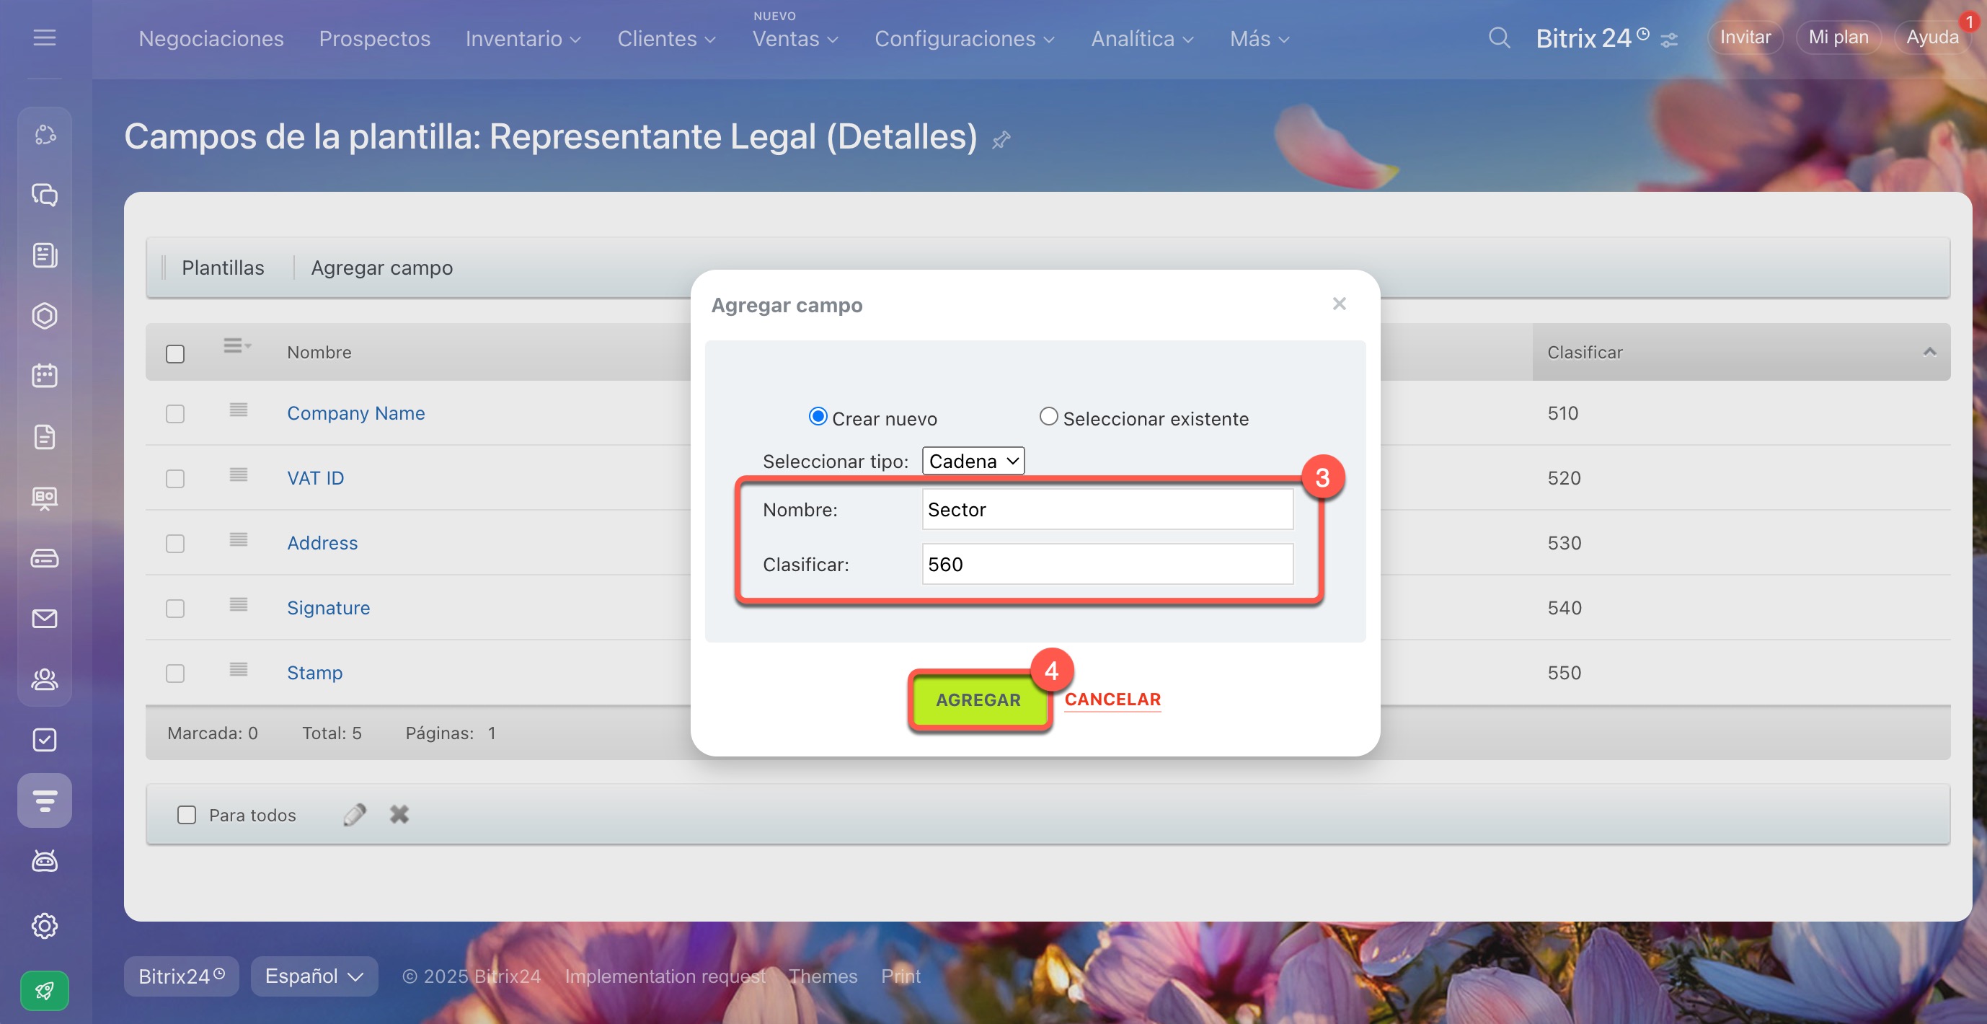Open the Seleccionar tipo Cadena dropdown
1987x1024 pixels.
point(973,461)
